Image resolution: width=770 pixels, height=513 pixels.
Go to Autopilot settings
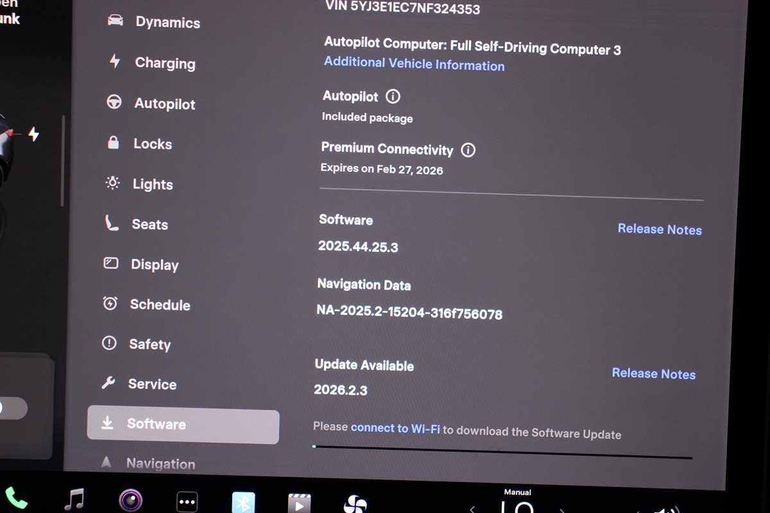point(164,104)
